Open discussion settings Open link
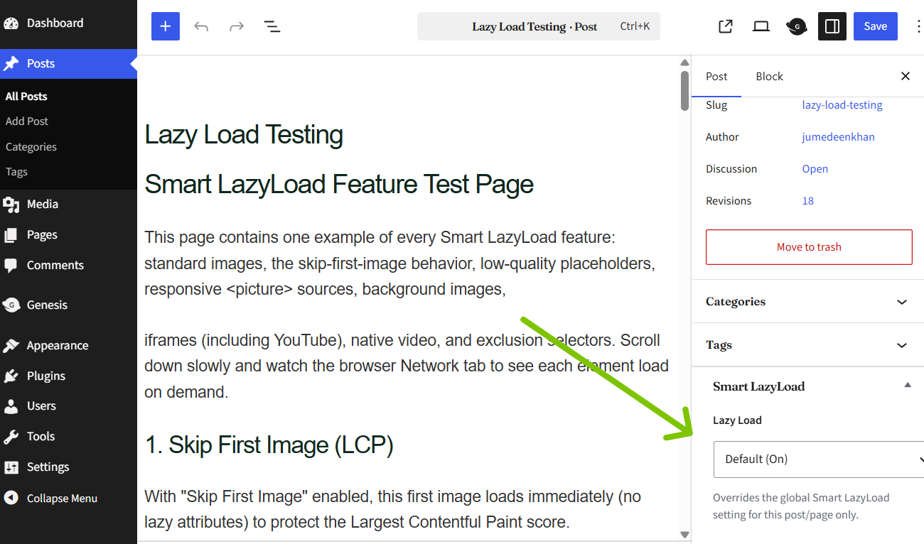 tap(815, 169)
